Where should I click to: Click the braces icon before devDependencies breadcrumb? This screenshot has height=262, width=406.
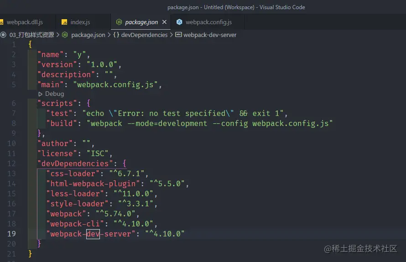tap(116, 35)
